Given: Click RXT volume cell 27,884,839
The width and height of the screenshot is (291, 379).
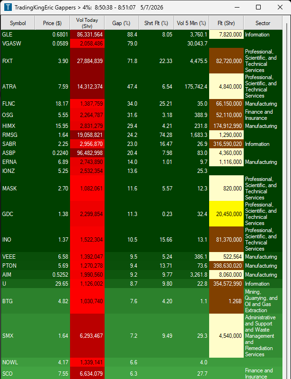Looking at the screenshot, I should click(88, 61).
